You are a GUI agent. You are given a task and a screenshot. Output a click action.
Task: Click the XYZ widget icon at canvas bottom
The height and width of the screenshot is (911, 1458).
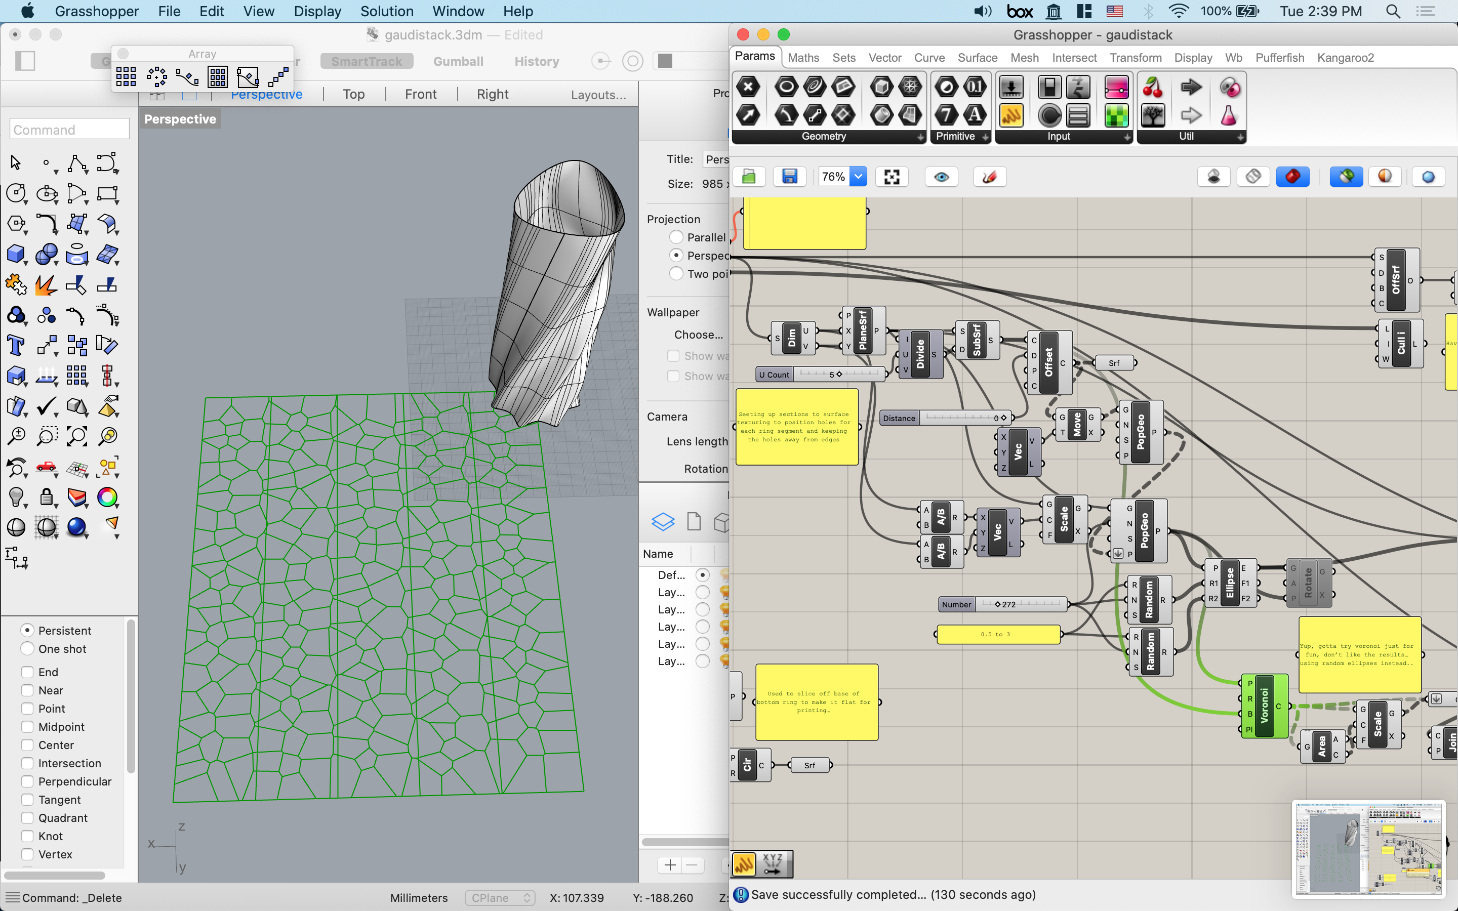point(773,864)
